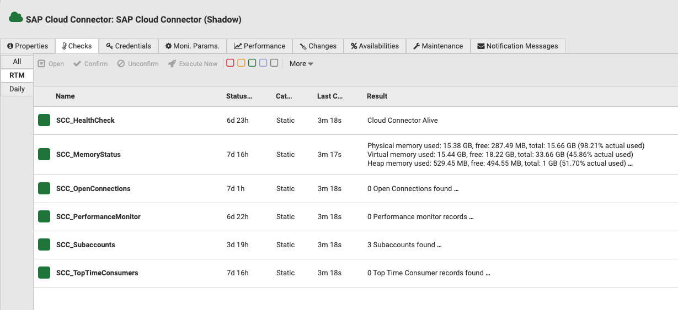Click green status icon of SCC_MemoryStatus
The height and width of the screenshot is (310, 678).
(44, 154)
